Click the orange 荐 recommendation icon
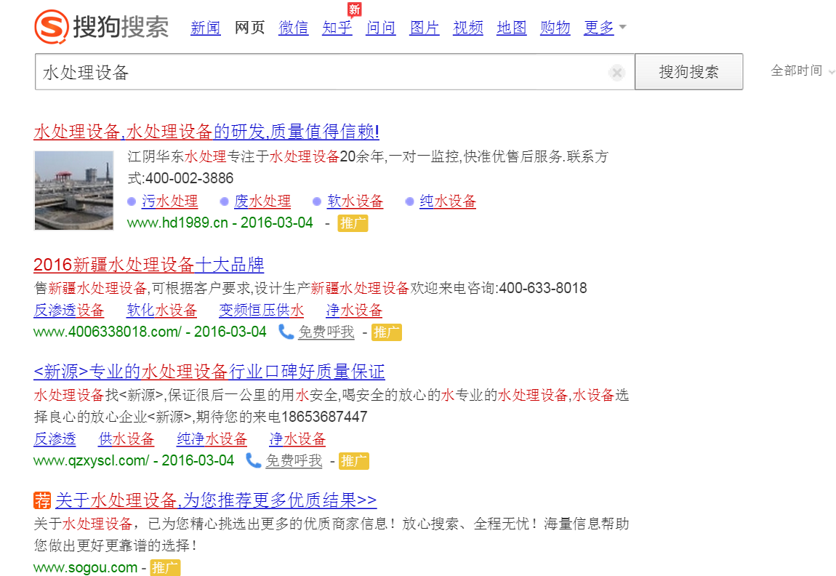836x576 pixels. (42, 500)
